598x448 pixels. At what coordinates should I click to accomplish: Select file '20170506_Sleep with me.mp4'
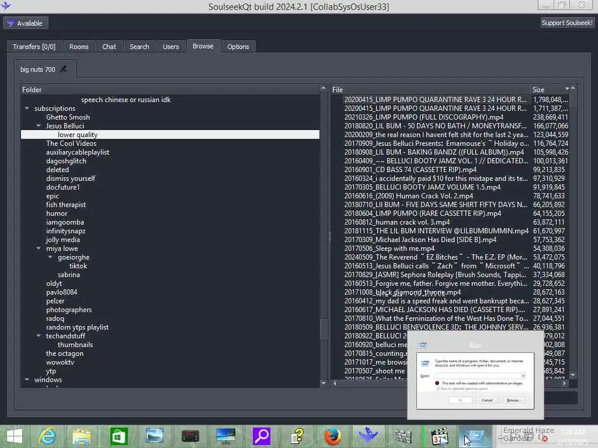[x=390, y=249]
